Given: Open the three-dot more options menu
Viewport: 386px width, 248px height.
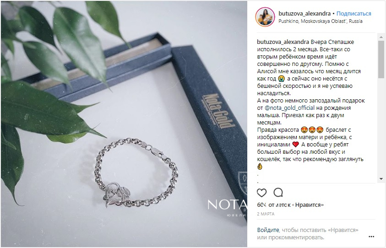Looking at the screenshot, I should tap(371, 237).
